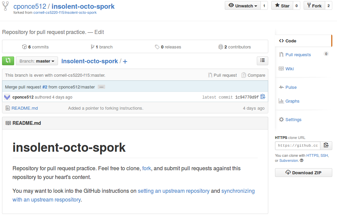337x218 pixels.
Task: Click the insolent-octo-spork breadcrumb path link
Action: tap(90, 61)
